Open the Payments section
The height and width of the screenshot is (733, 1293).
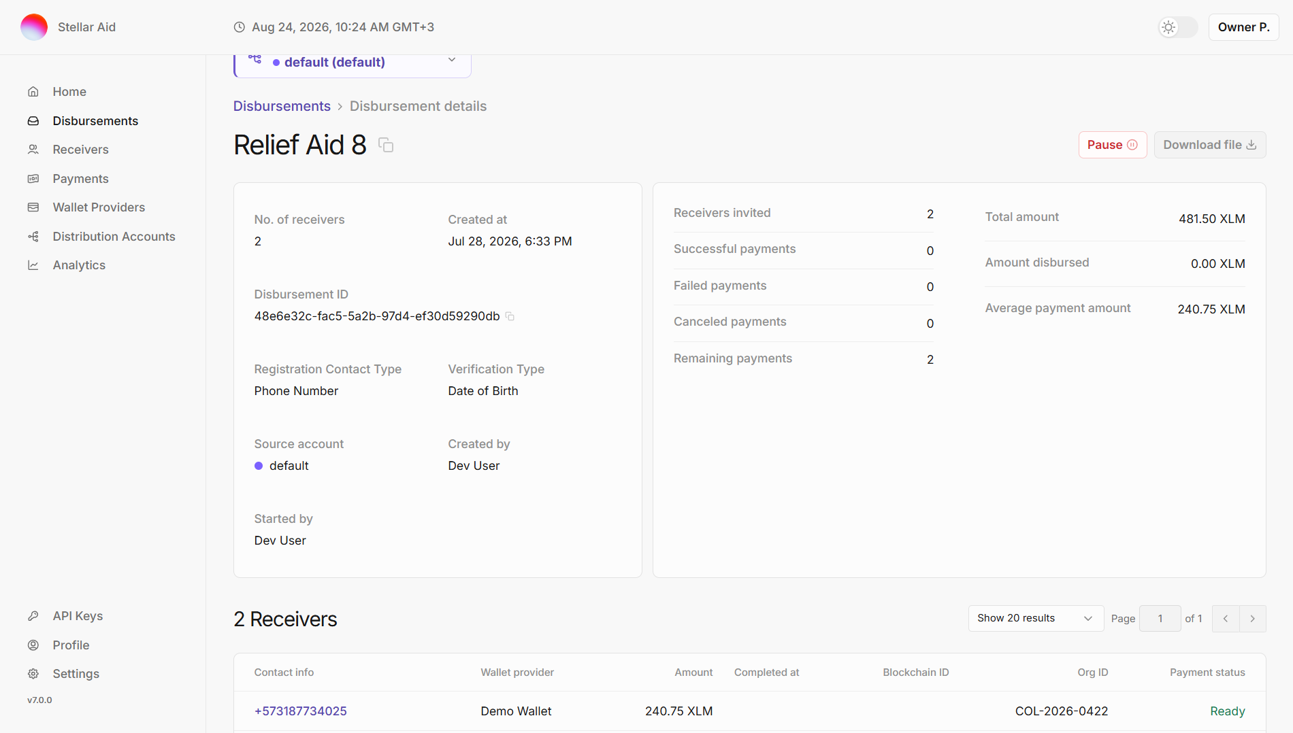[80, 179]
